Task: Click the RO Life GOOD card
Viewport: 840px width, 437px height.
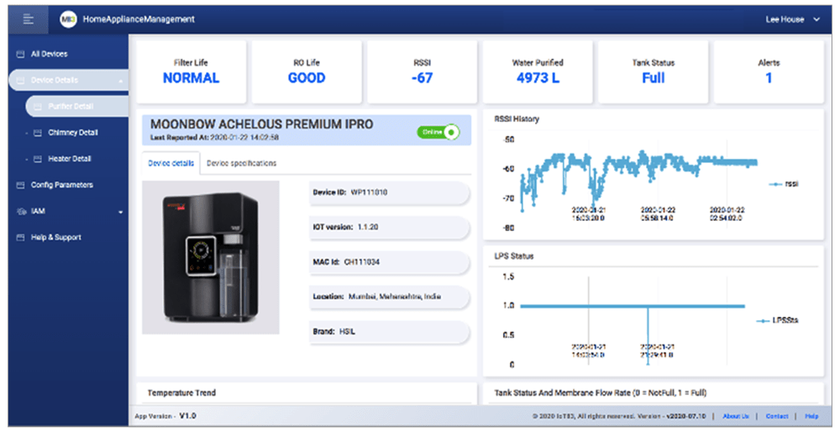Action: pos(307,71)
